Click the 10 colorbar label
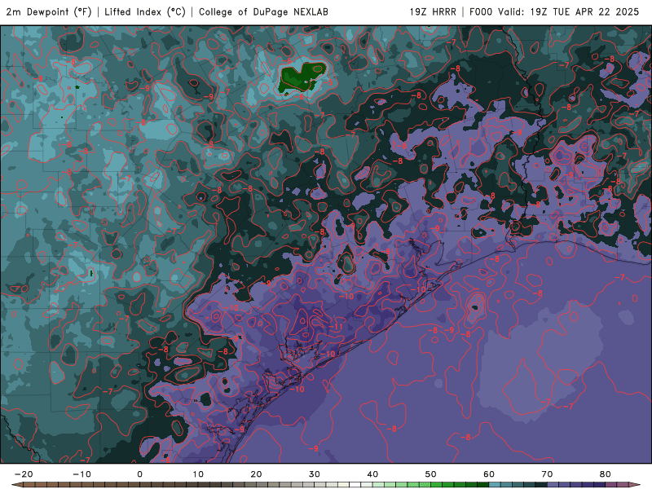This screenshot has height=489, width=652. 198,474
